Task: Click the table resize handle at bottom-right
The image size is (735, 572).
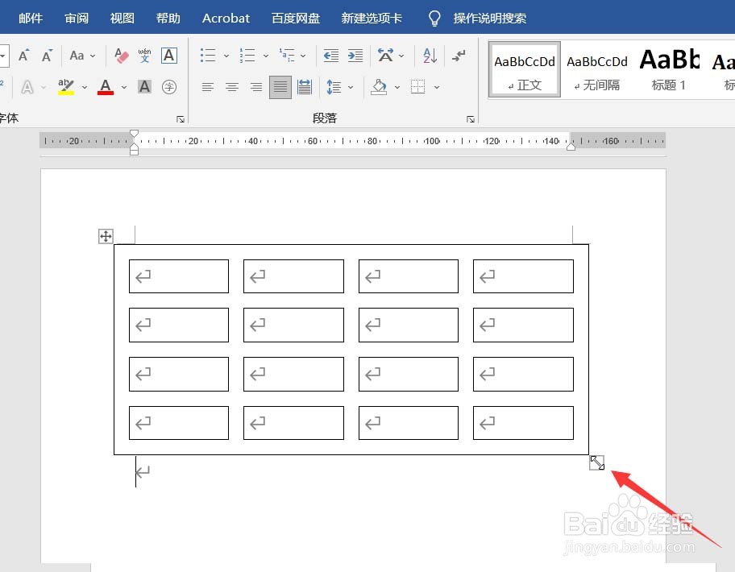Action: (596, 462)
